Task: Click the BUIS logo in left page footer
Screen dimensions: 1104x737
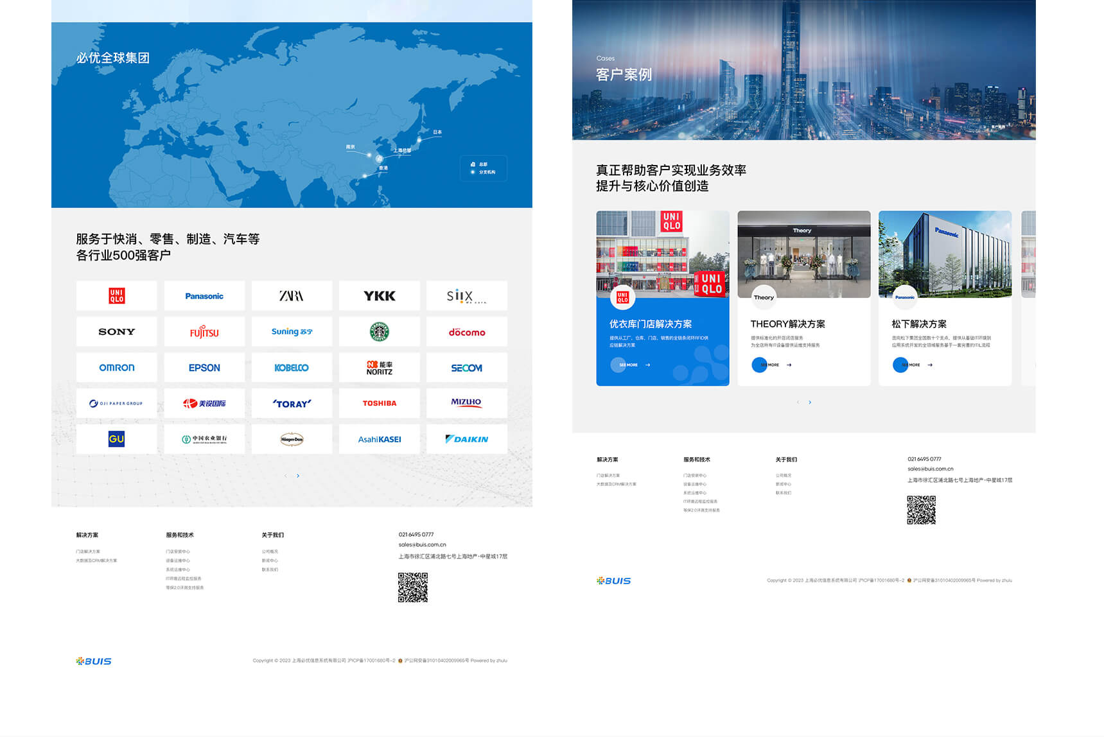Action: coord(94,661)
